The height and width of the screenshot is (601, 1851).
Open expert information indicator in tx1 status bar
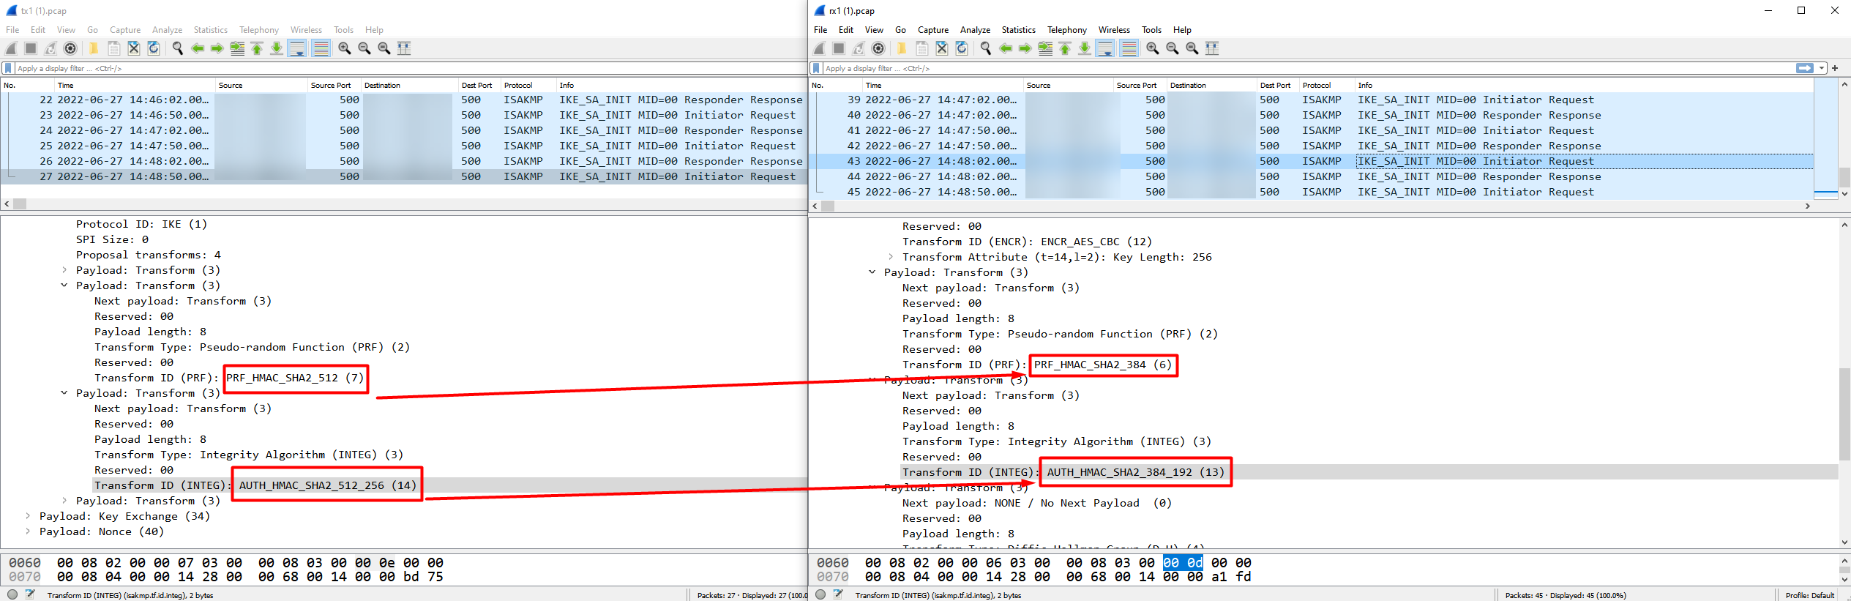pyautogui.click(x=12, y=594)
